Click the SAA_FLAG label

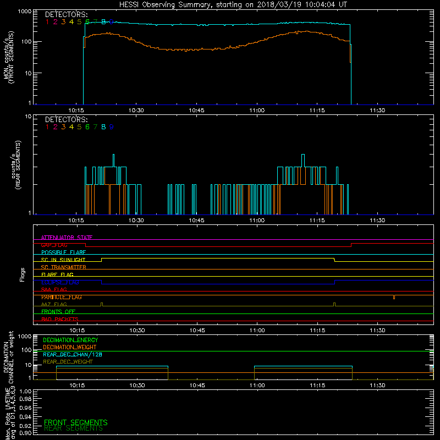54,290
